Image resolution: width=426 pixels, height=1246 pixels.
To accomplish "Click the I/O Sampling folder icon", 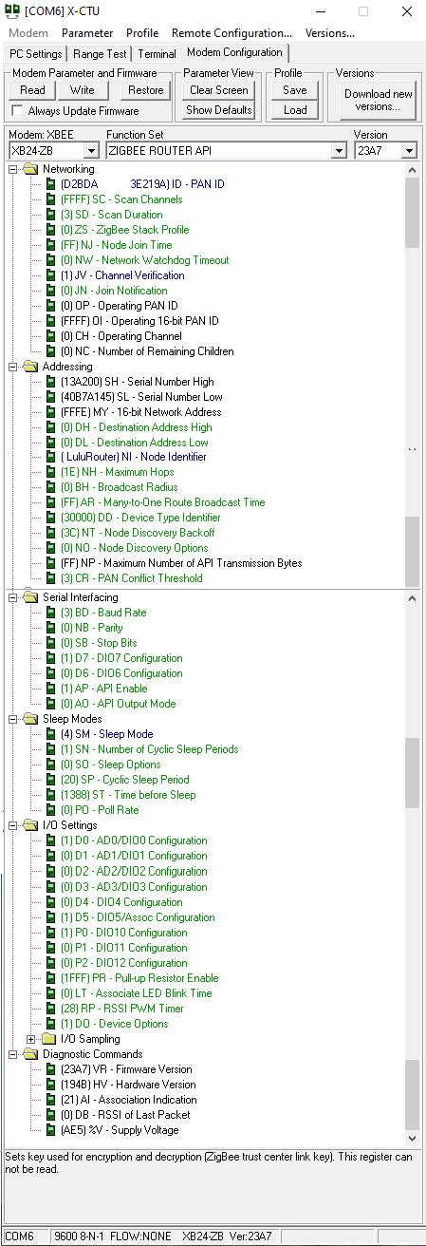I will click(x=48, y=1039).
